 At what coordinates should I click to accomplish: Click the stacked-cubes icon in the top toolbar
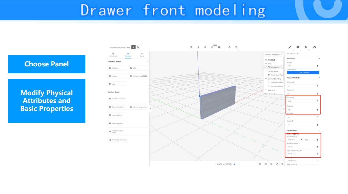pos(191,47)
